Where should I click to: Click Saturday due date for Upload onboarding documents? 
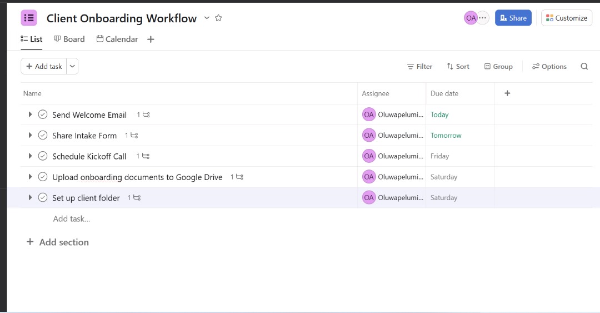[x=444, y=177]
